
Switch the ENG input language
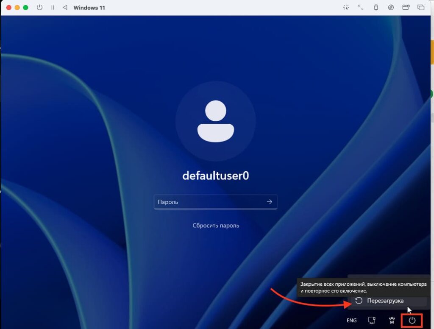pyautogui.click(x=351, y=321)
